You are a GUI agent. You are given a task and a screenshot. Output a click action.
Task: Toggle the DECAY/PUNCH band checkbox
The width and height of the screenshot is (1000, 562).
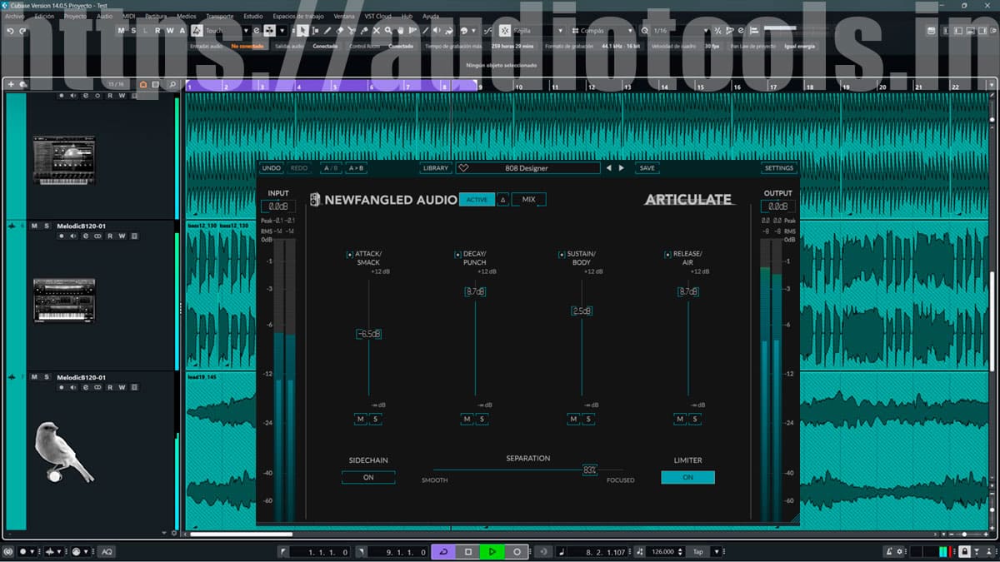click(x=457, y=255)
